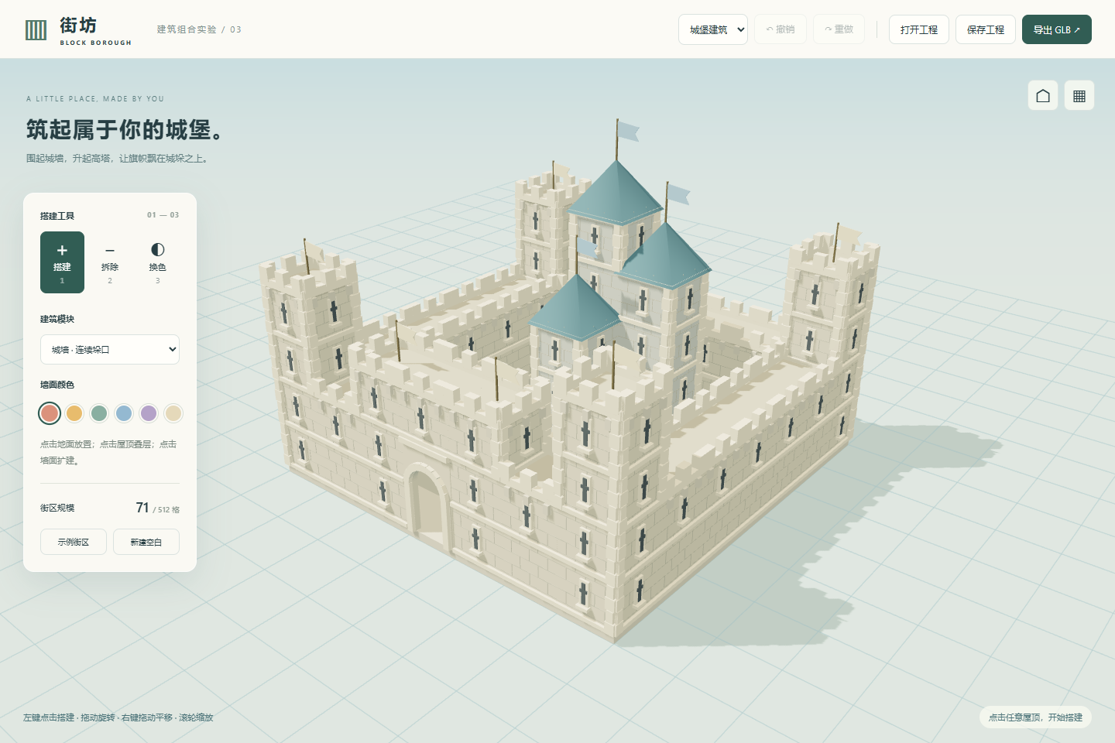
Task: Select the 拆除 demolish tool
Action: tap(110, 262)
